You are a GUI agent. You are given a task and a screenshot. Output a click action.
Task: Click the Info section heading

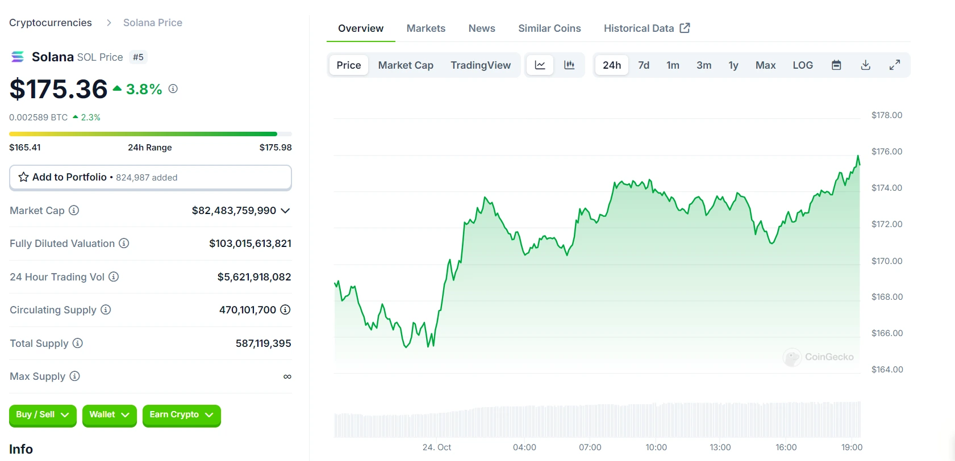(x=21, y=449)
